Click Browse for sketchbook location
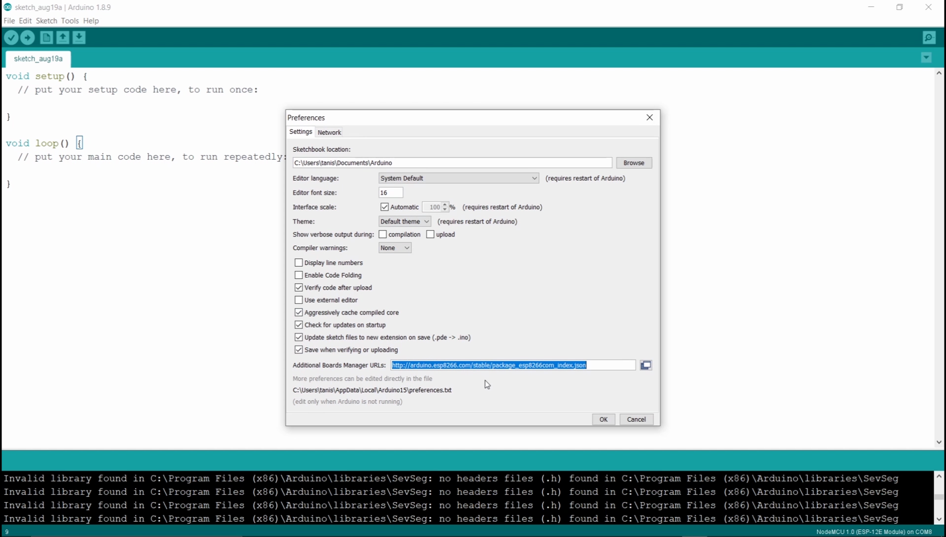 click(x=634, y=163)
